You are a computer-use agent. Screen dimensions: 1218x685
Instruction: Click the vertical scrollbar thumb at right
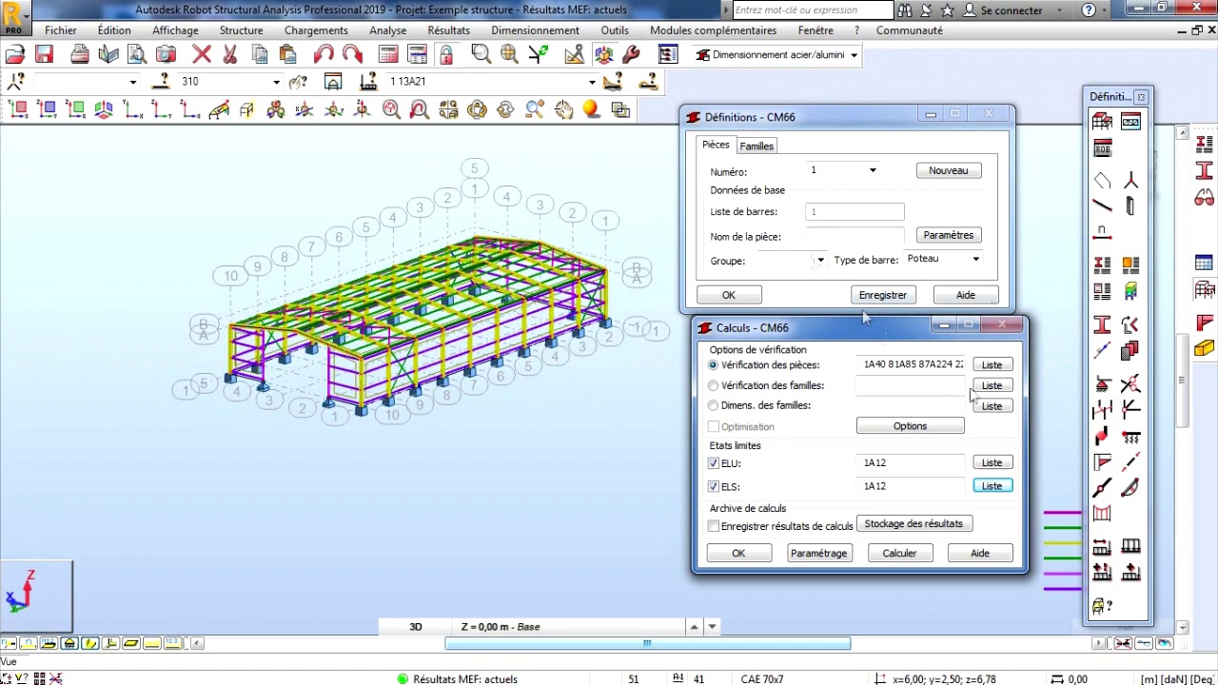1183,381
